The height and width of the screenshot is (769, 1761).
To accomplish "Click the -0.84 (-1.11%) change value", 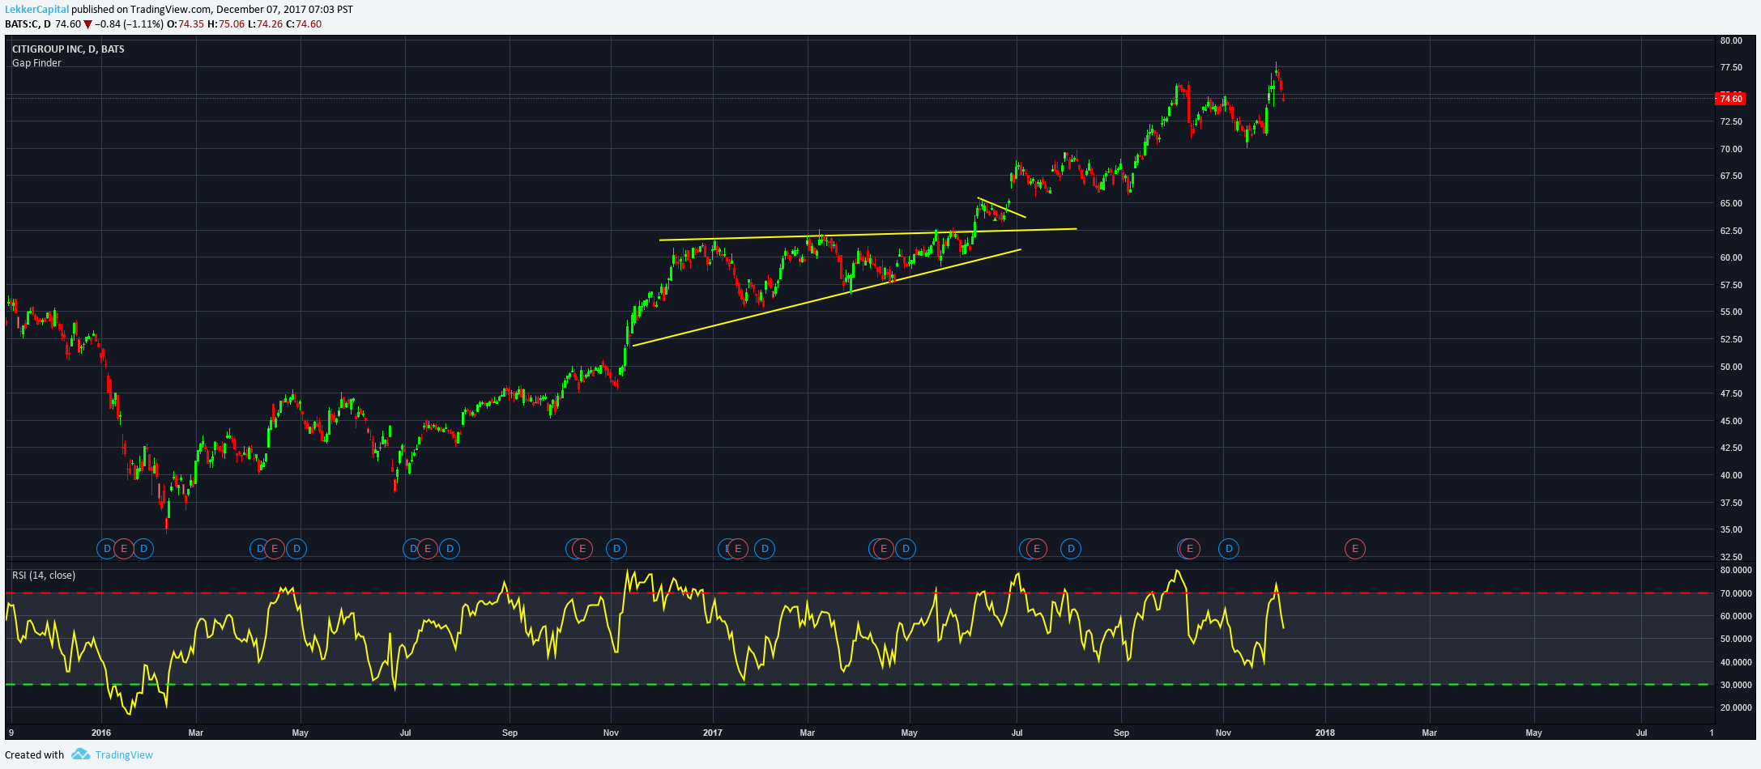I will [x=130, y=24].
